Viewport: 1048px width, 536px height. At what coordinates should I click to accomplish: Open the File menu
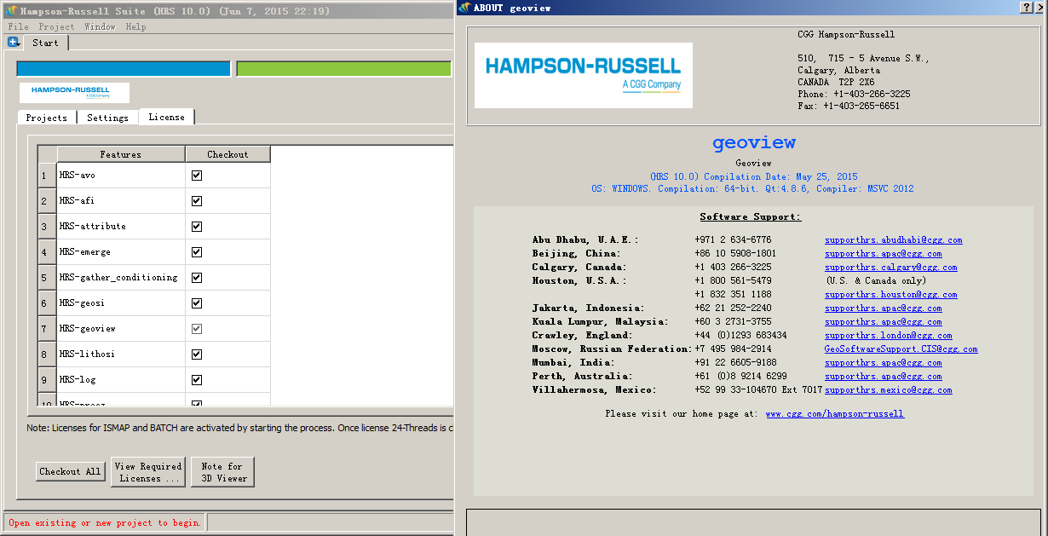(18, 27)
